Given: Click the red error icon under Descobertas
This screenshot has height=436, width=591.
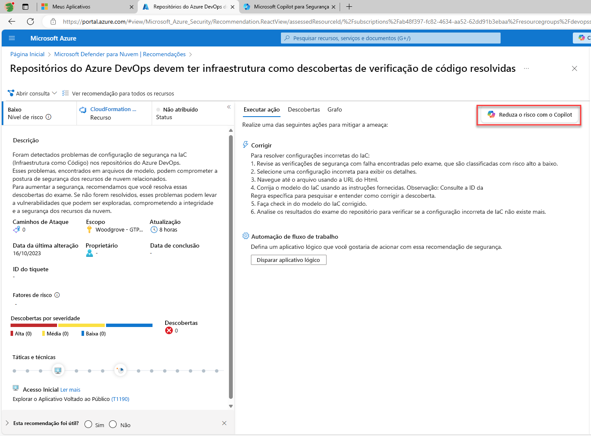Looking at the screenshot, I should click(x=169, y=330).
